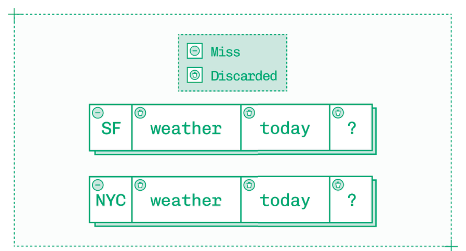Select the today token in the NYC row
Viewport: 466px width, 251px height.
[x=285, y=201]
